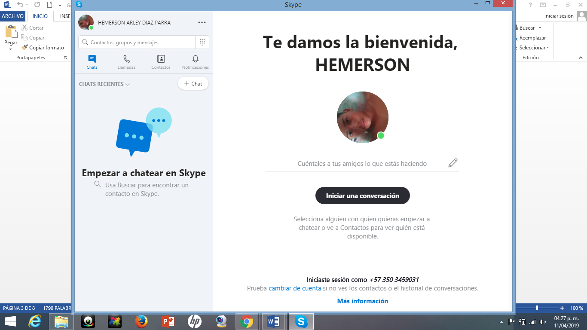Click the phone number +57 350 3459031
Viewport: 587px width, 330px height.
point(394,279)
